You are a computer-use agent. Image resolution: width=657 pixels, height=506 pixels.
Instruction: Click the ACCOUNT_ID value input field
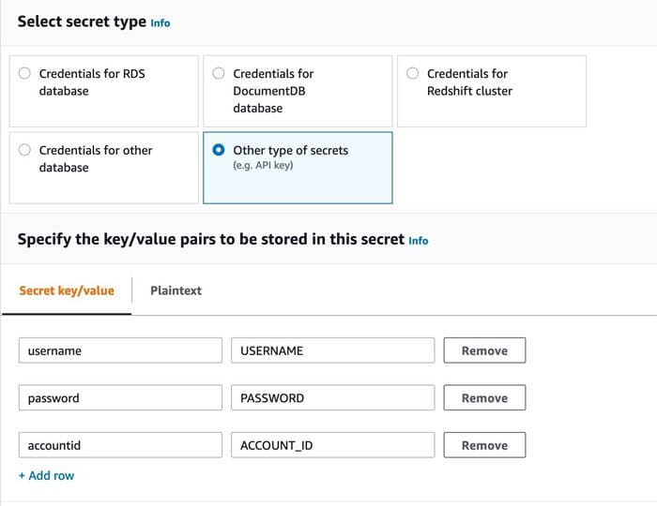332,445
